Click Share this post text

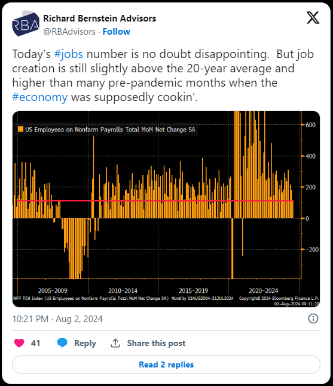(156, 343)
